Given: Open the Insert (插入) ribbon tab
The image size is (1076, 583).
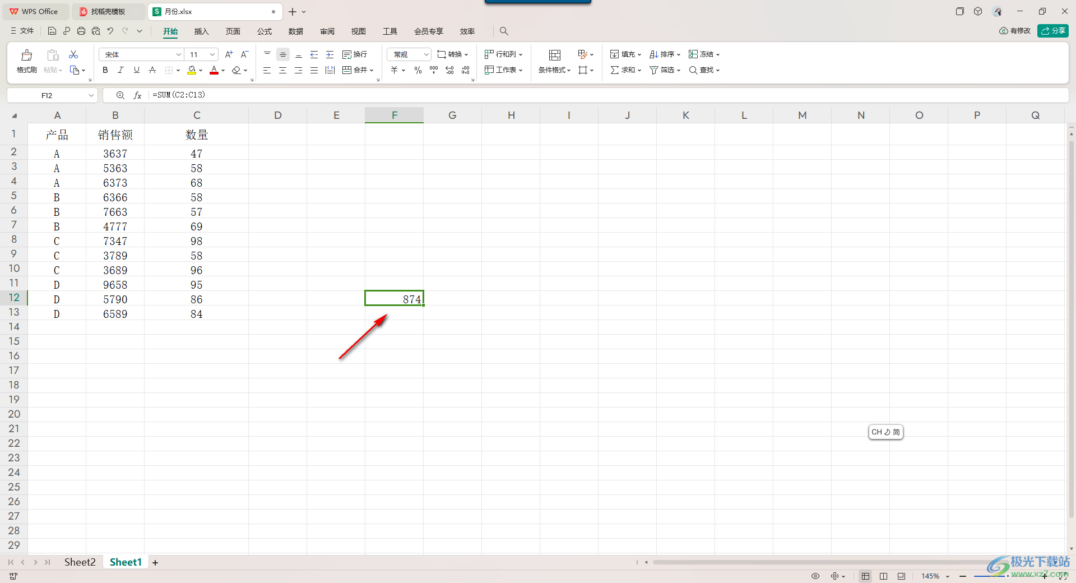Looking at the screenshot, I should click(201, 31).
